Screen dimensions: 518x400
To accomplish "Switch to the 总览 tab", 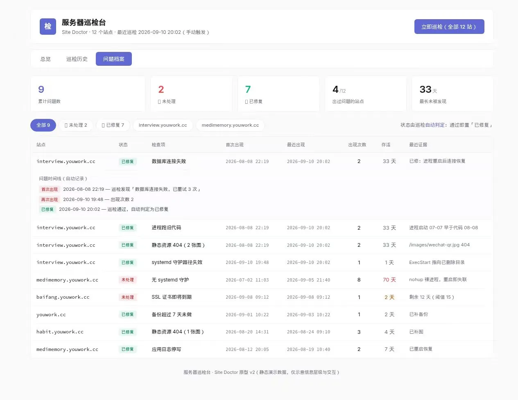I will click(45, 59).
